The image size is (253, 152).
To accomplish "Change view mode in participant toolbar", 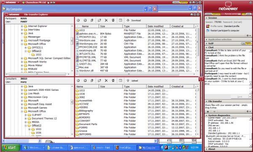I will click(121, 20).
